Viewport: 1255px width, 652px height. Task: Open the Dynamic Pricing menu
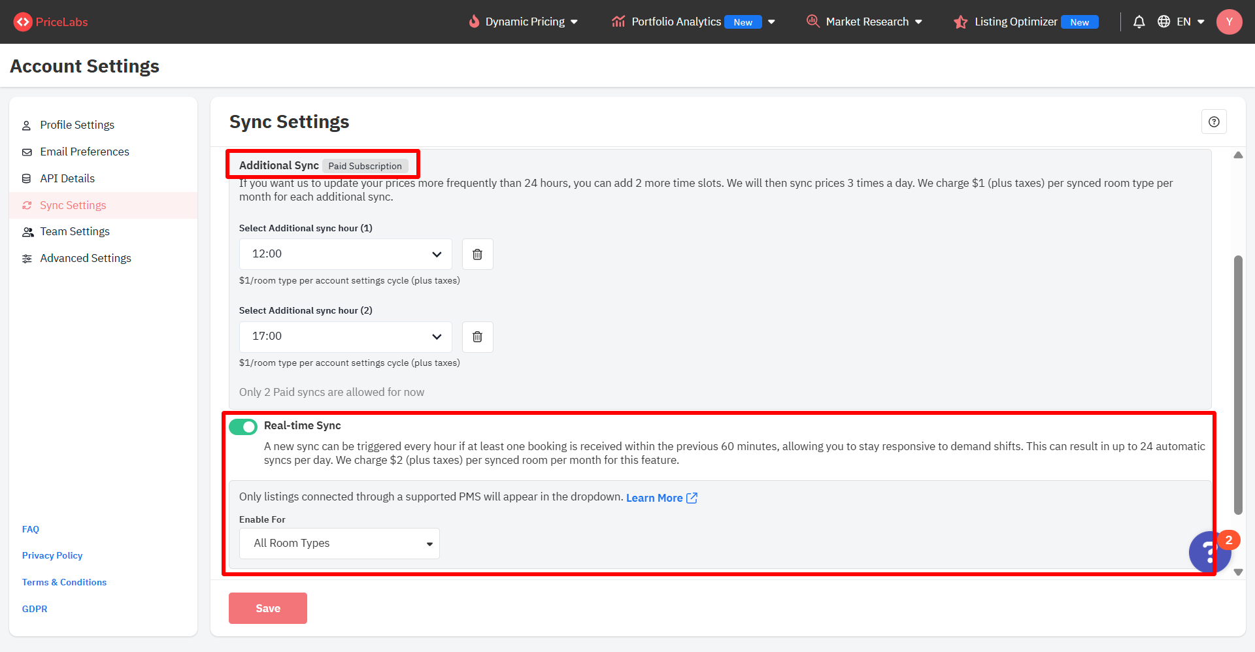524,22
